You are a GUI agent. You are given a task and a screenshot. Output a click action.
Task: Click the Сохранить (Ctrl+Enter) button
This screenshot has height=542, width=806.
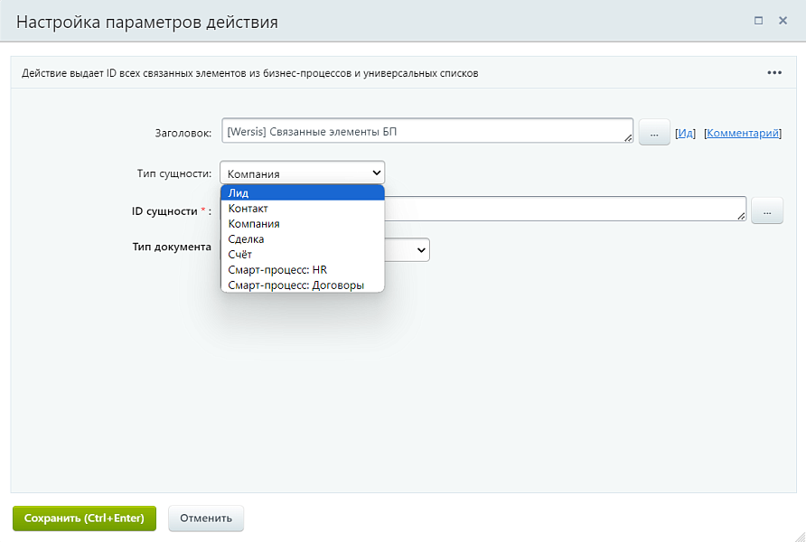(x=83, y=518)
